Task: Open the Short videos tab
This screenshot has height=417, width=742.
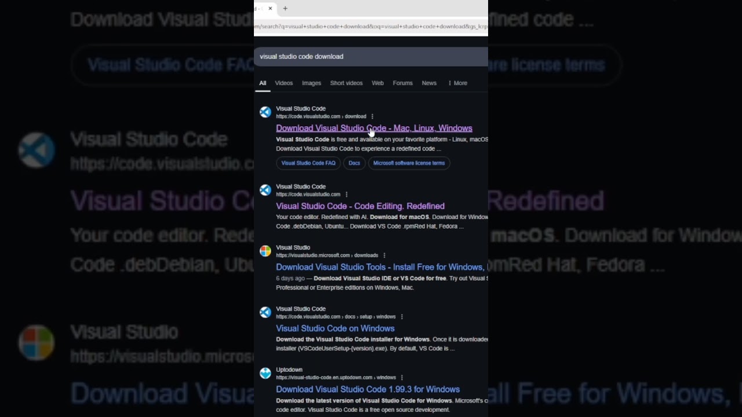Action: [346, 83]
